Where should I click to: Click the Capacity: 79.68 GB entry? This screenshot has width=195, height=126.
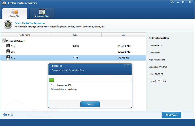tap(158, 67)
